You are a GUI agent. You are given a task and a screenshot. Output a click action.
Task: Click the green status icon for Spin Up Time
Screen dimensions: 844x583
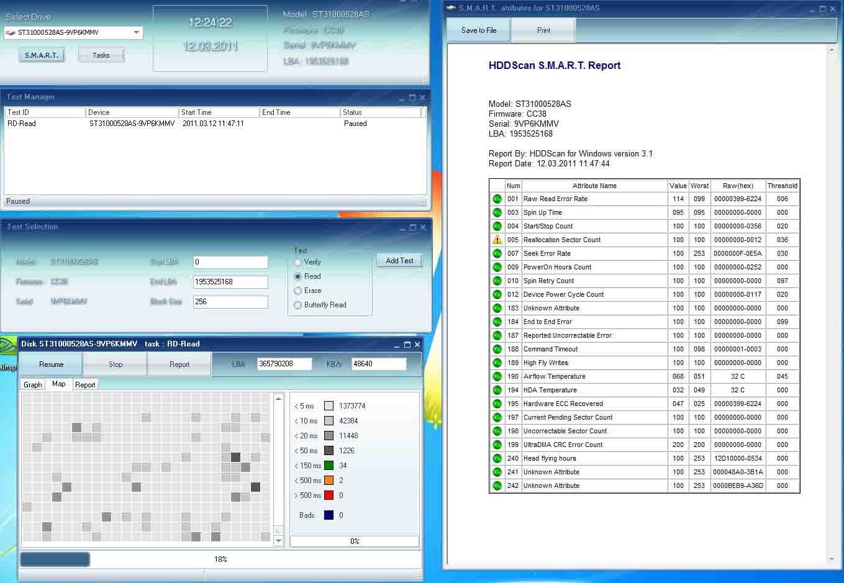497,212
